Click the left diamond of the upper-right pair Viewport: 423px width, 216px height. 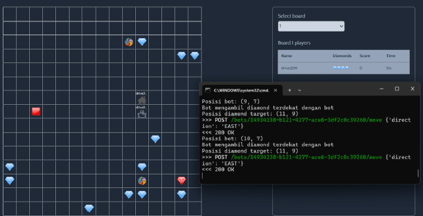182,56
